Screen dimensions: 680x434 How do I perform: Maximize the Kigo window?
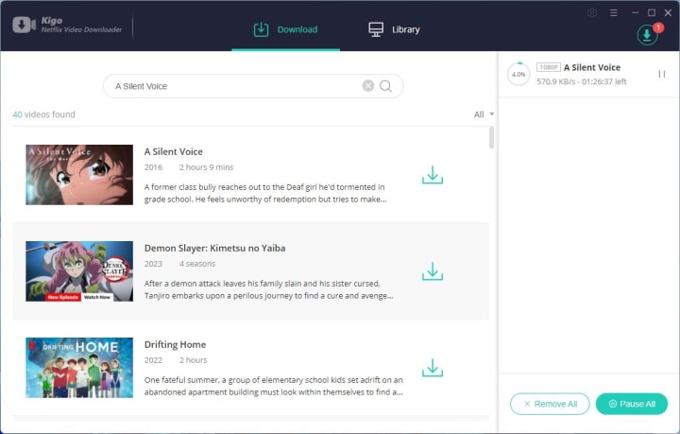coord(652,12)
